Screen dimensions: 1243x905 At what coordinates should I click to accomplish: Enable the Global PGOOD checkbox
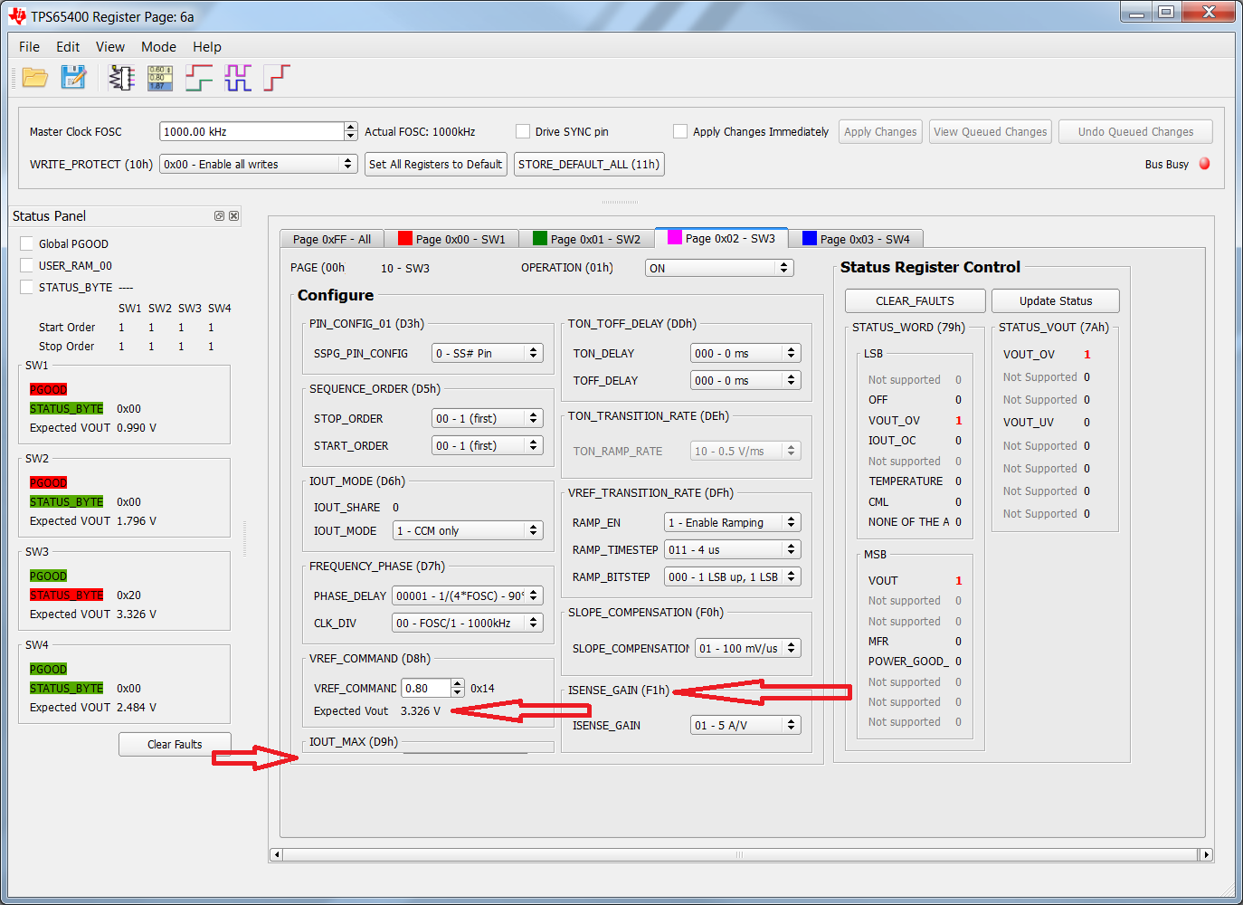point(27,243)
